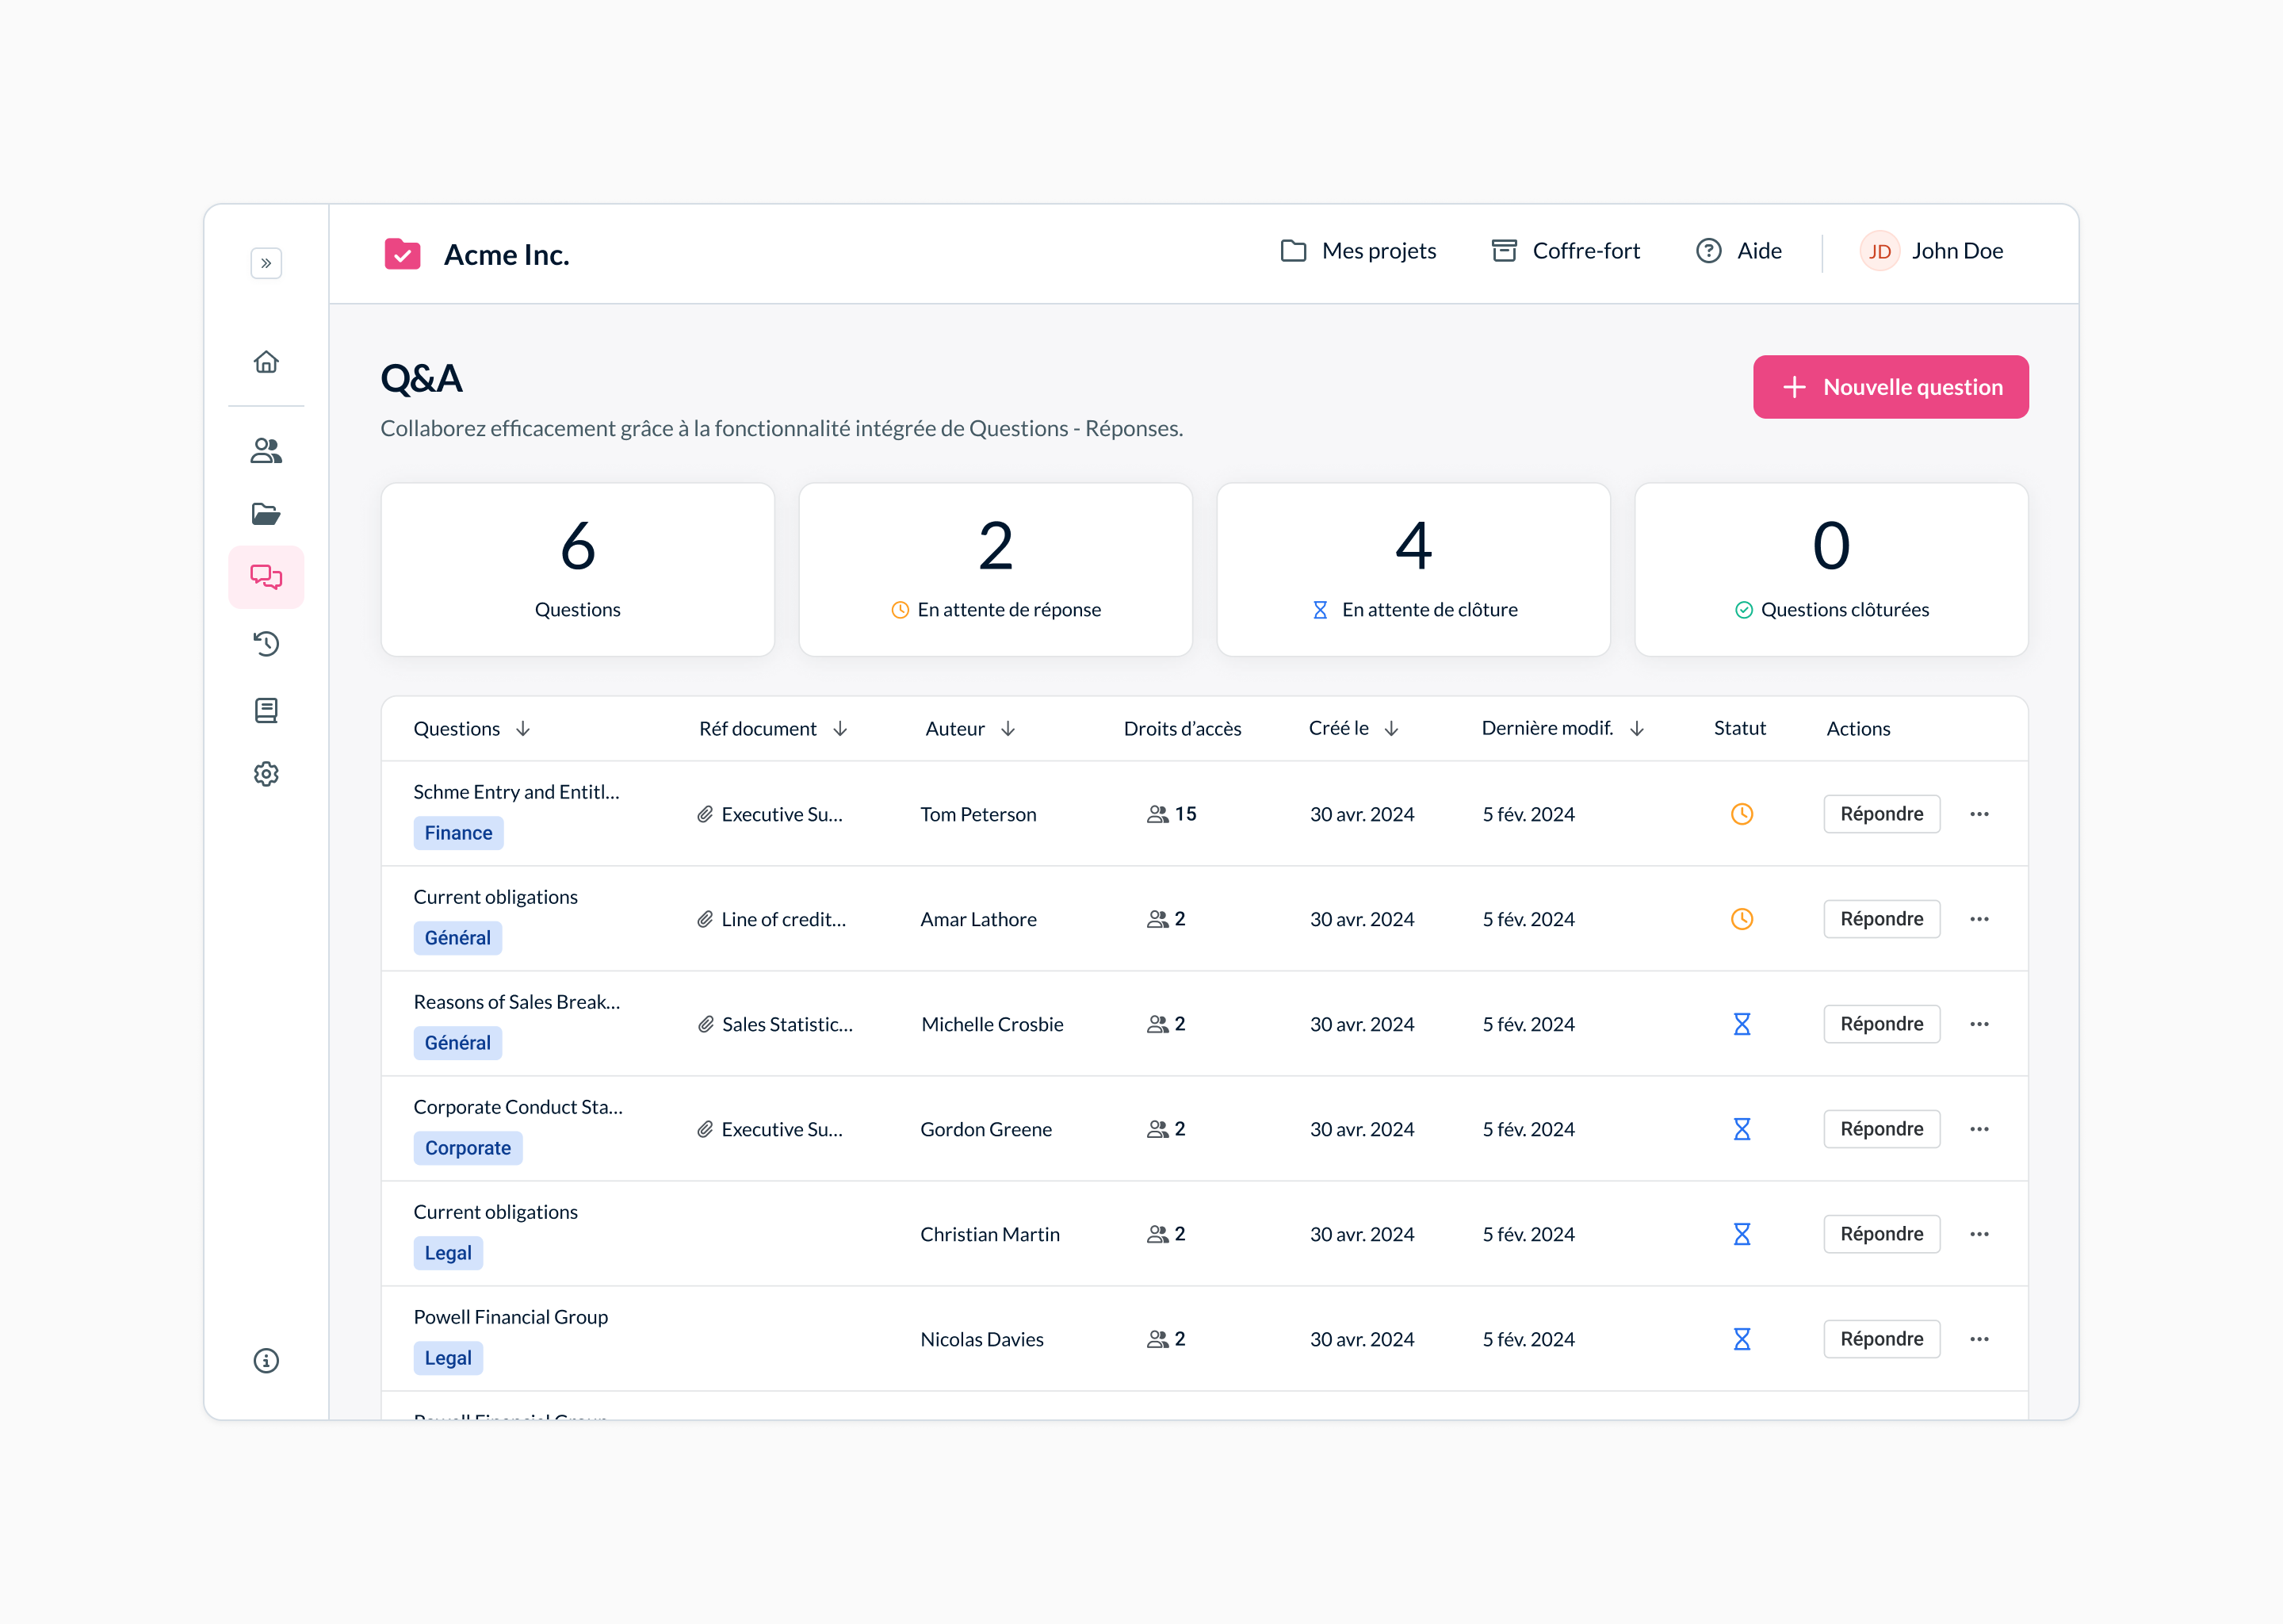The height and width of the screenshot is (1624, 2283).
Task: Sort by Auteur column arrow
Action: (1008, 729)
